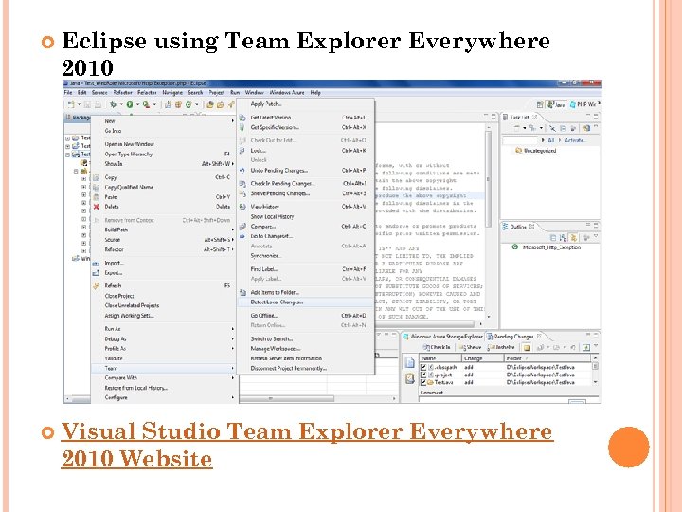The width and height of the screenshot is (682, 512).
Task: Switch to Task List tab
Action: tap(520, 118)
